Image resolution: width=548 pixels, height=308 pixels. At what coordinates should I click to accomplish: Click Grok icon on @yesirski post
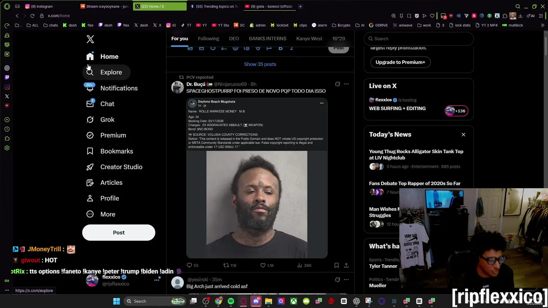coord(337,280)
